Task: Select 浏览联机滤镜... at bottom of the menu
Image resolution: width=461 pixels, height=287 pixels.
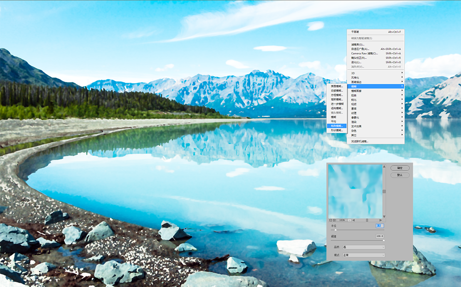Action: [x=375, y=141]
